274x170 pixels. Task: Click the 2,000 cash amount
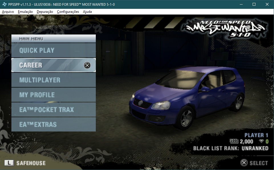246,141
